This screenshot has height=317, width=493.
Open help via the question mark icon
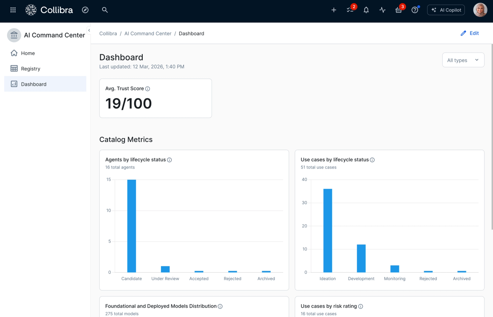(x=415, y=10)
